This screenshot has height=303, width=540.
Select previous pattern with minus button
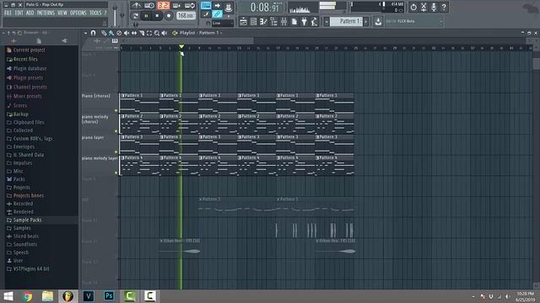tap(327, 22)
